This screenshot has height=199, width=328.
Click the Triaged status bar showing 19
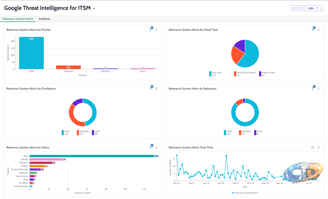click(39, 166)
